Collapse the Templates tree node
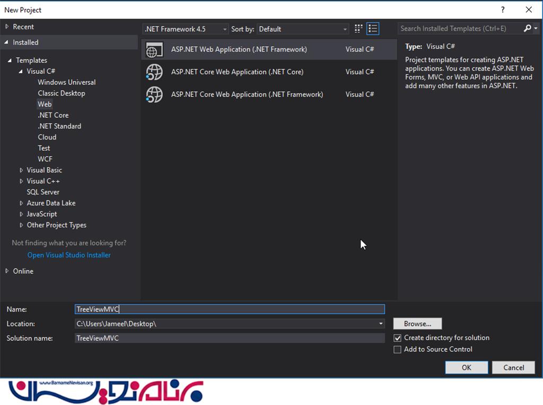543x405 pixels. coord(10,61)
